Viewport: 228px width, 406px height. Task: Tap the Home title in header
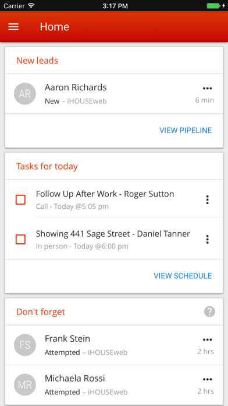[x=55, y=27]
